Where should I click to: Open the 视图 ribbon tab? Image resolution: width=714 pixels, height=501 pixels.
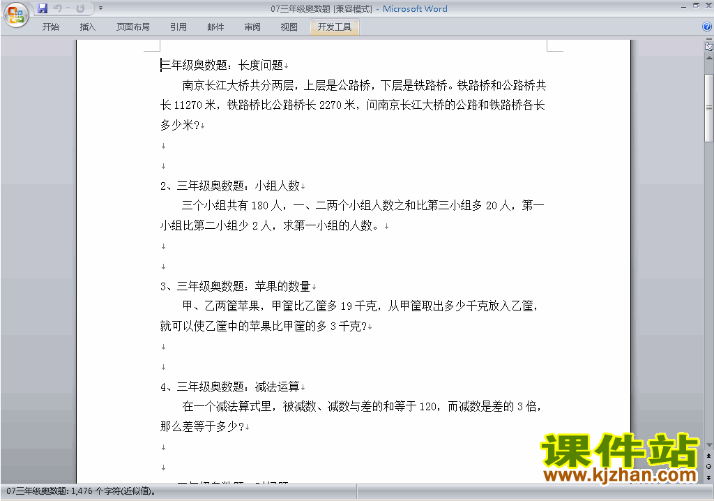point(289,27)
